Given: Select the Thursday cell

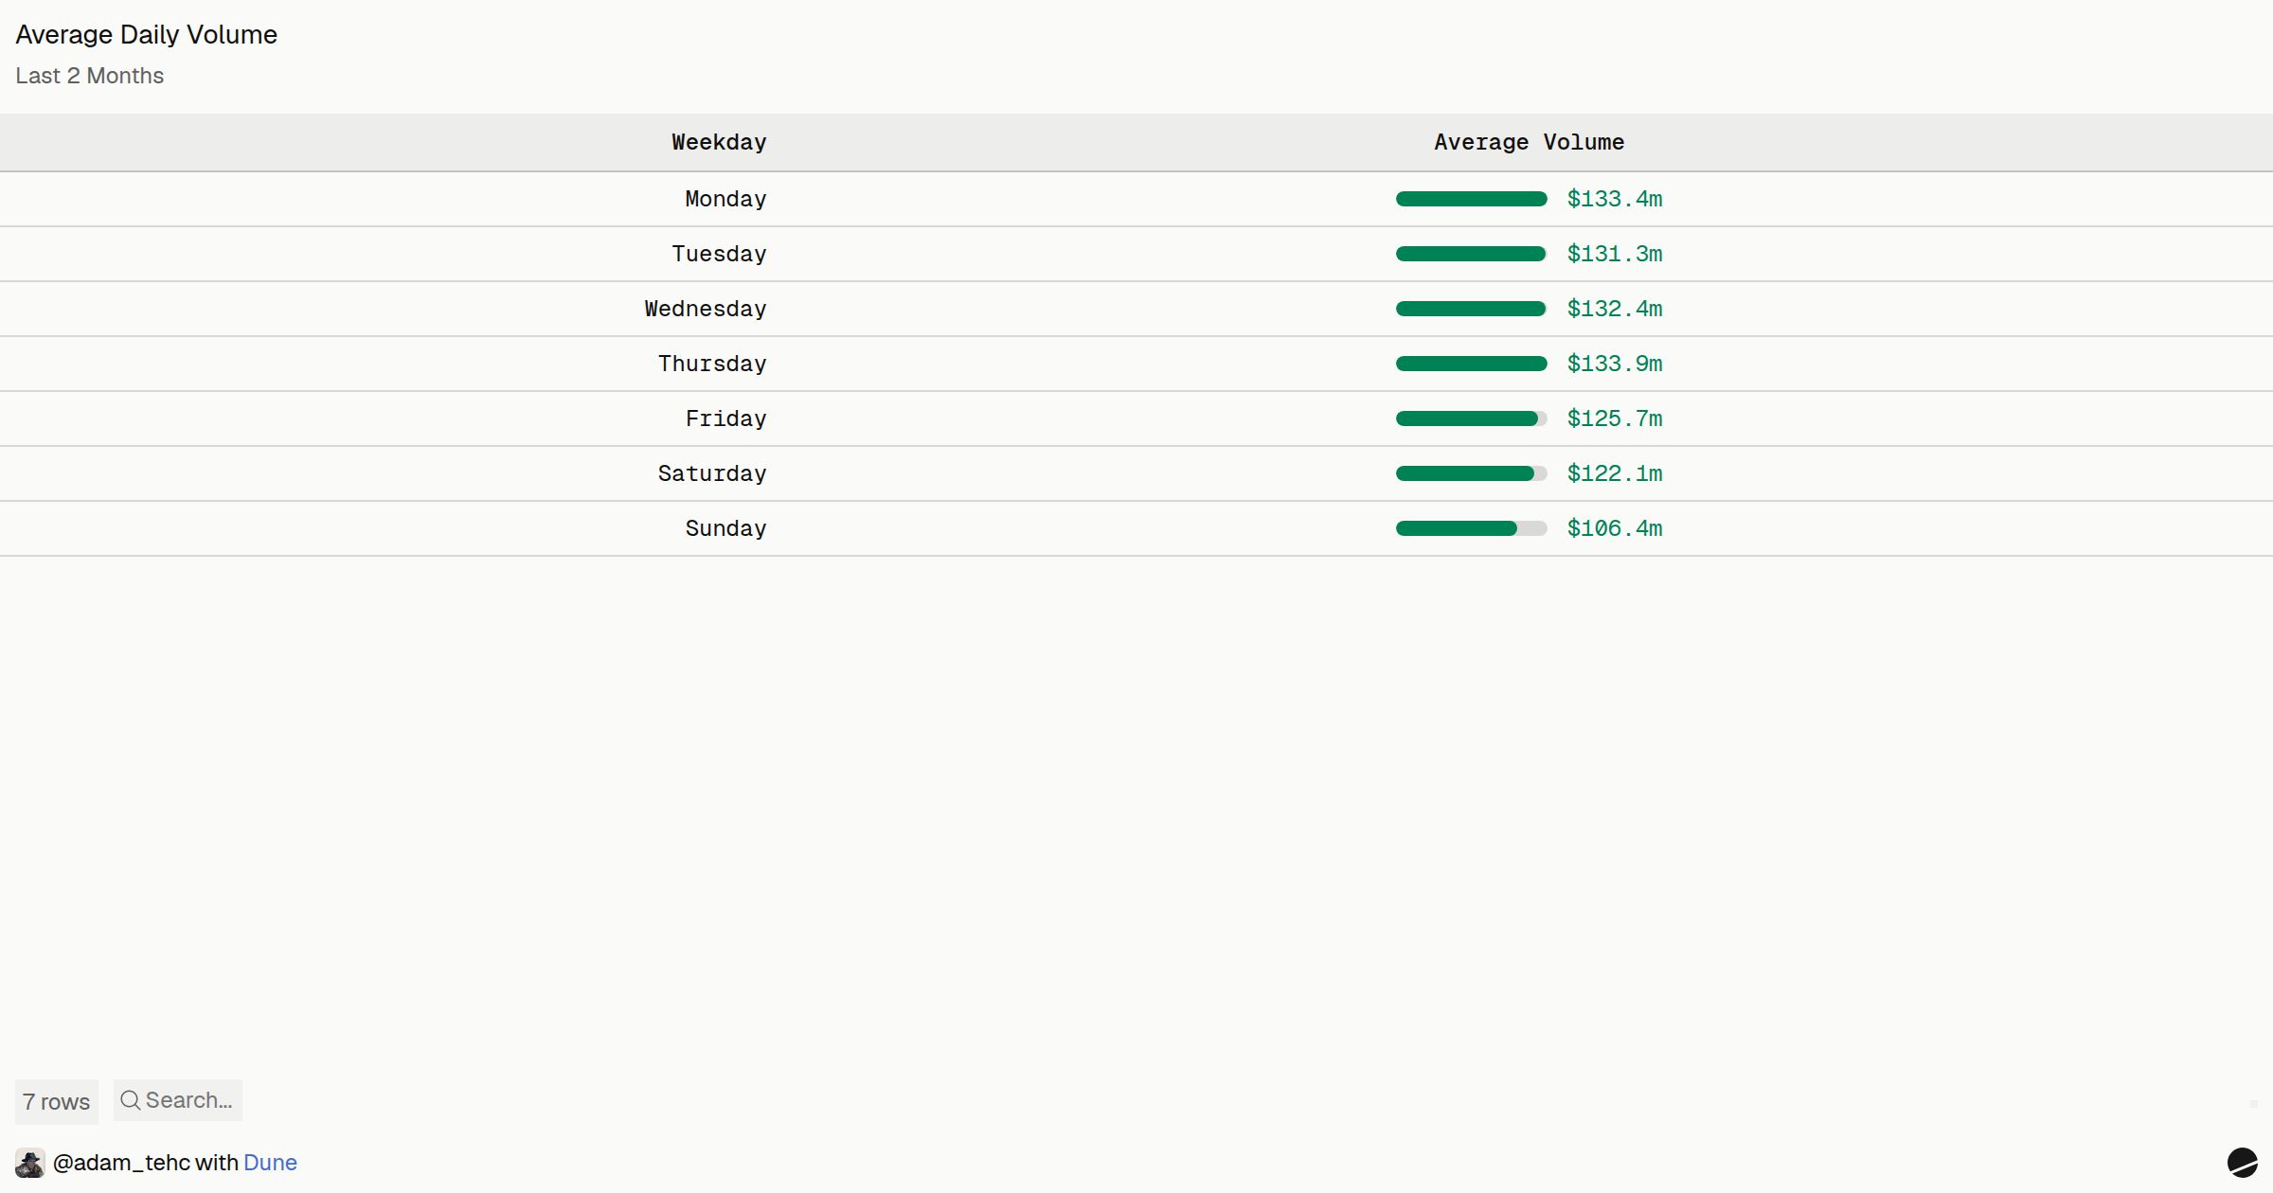Looking at the screenshot, I should click(x=712, y=364).
